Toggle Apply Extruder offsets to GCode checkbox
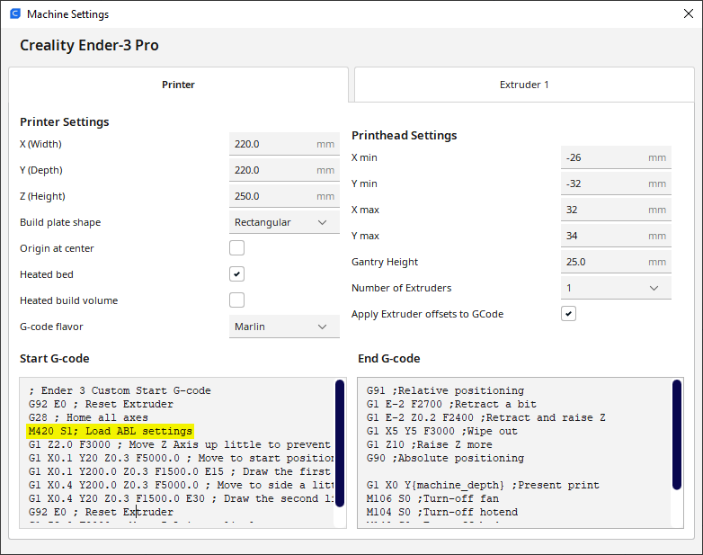This screenshot has height=555, width=703. [x=568, y=314]
